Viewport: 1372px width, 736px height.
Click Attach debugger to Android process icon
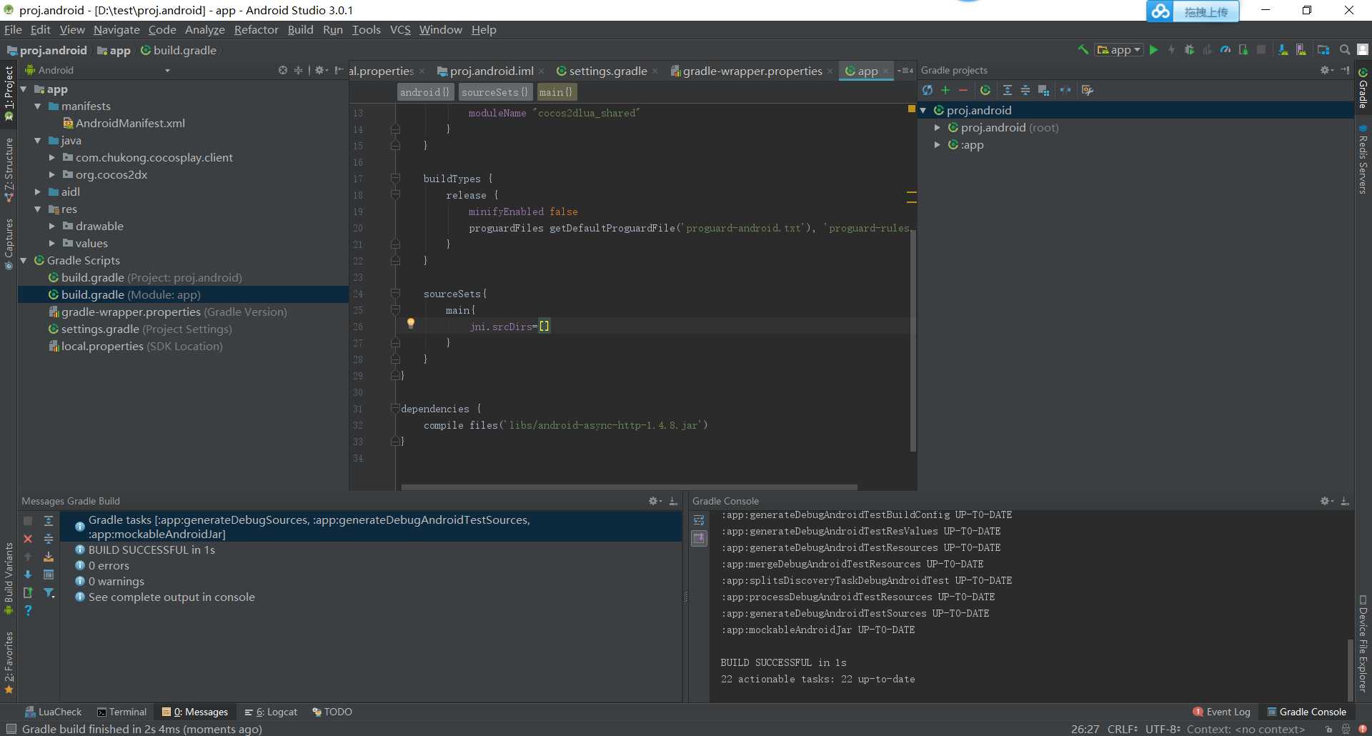click(1243, 49)
